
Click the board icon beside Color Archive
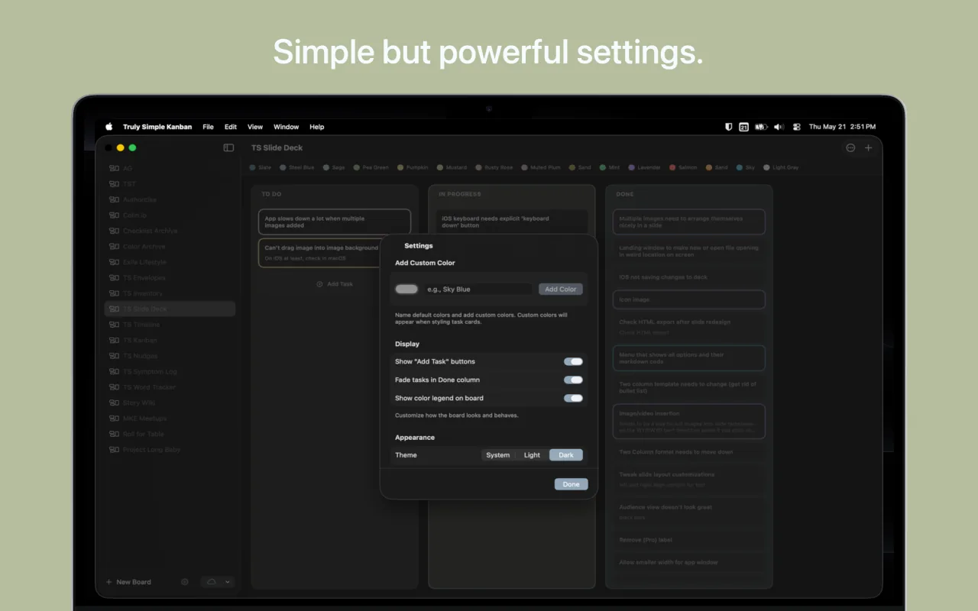114,247
